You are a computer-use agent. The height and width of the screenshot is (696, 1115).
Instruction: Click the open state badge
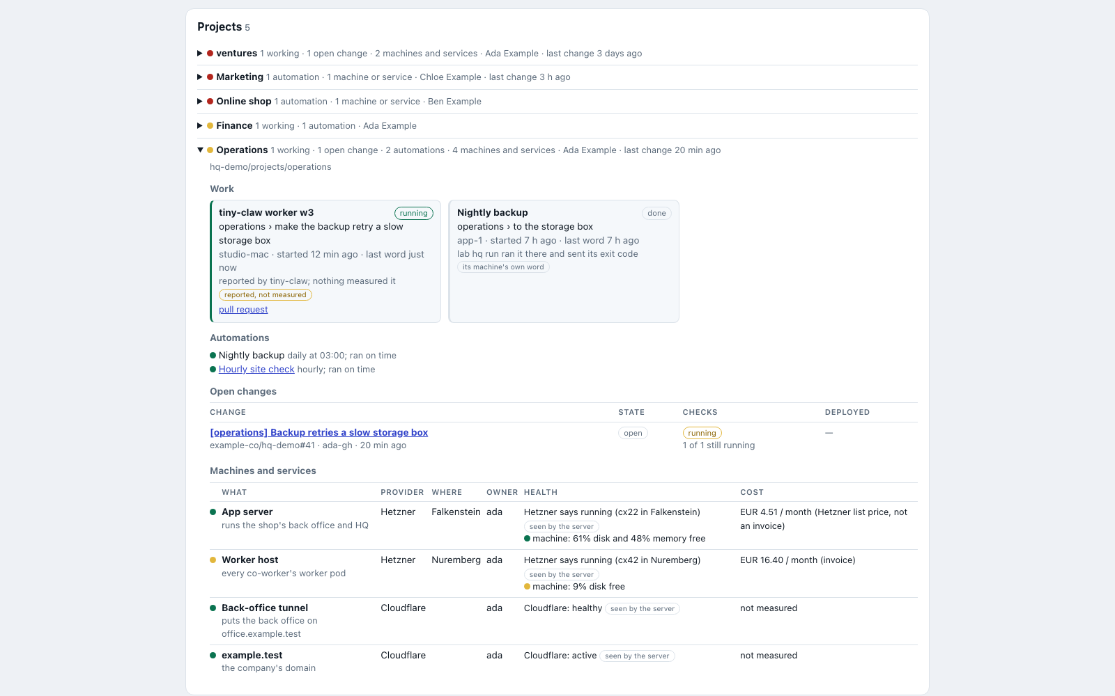point(633,433)
